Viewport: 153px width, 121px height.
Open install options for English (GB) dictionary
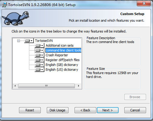click(39, 65)
